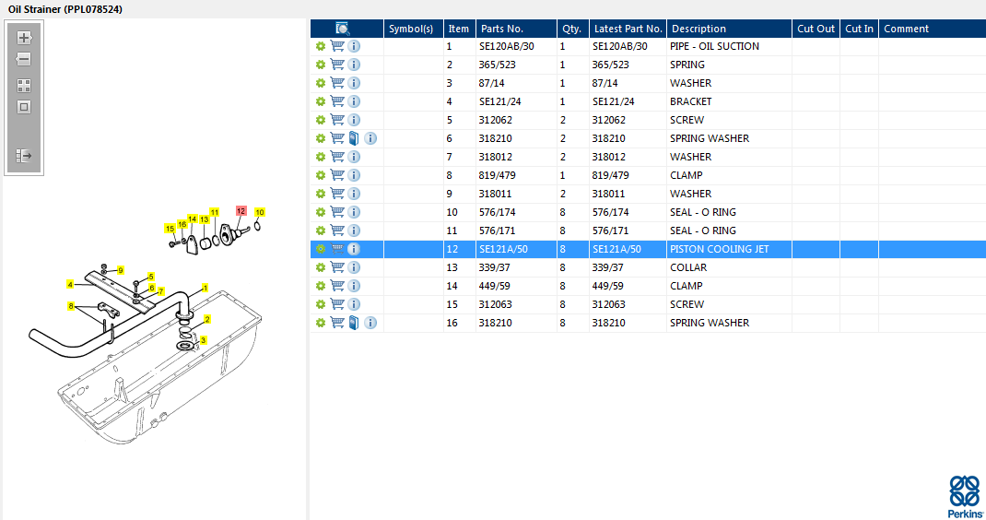Image resolution: width=986 pixels, height=520 pixels.
Task: Select callout 4 bracket label on diagram
Action: [70, 285]
